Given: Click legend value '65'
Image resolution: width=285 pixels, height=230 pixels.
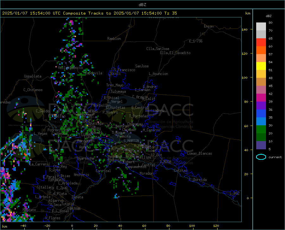Looking at the screenshot, I should [x=270, y=39].
